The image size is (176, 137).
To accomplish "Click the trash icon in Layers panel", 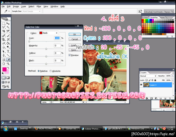I will 170,98.
